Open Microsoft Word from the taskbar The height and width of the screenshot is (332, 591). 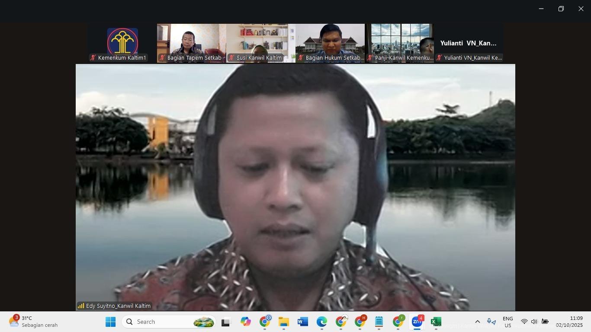[x=302, y=322]
